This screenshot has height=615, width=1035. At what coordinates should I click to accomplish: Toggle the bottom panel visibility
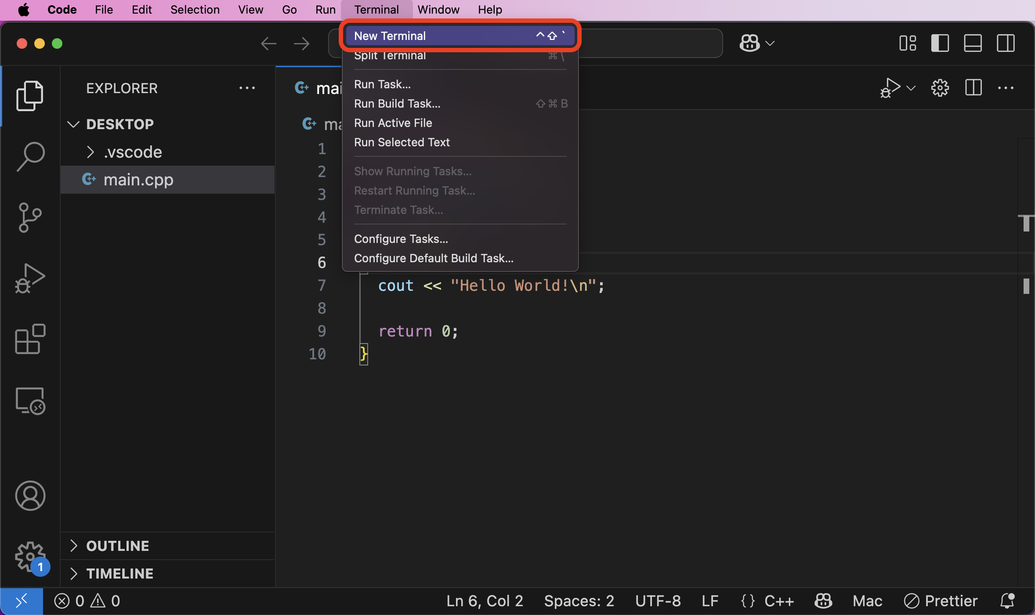973,43
